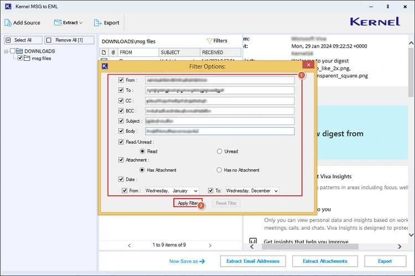
Task: Click the preview horizontal scrollbar thumb
Action: pyautogui.click(x=310, y=247)
